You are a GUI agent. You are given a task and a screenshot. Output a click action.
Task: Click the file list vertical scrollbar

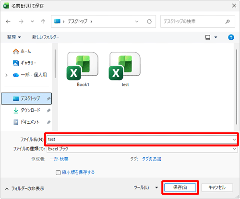[237, 87]
